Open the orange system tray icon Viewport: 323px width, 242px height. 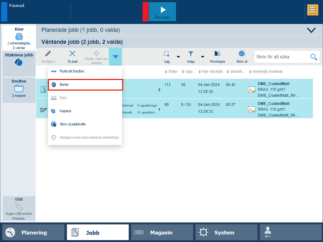(x=312, y=10)
